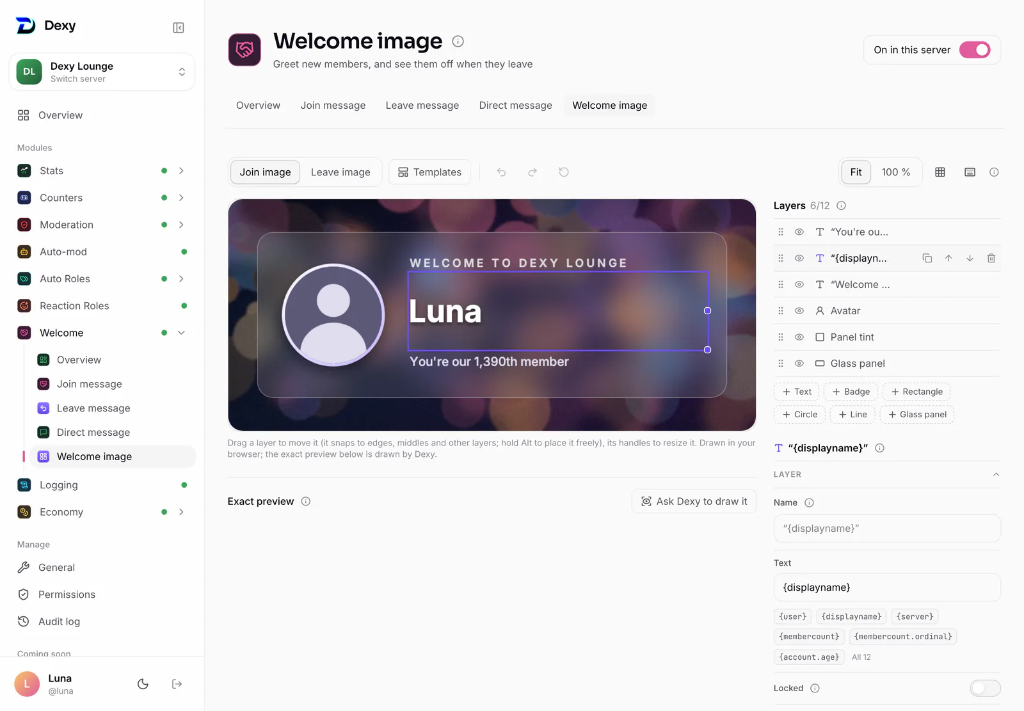
Task: Open the info icon next to Layers count
Action: point(842,205)
